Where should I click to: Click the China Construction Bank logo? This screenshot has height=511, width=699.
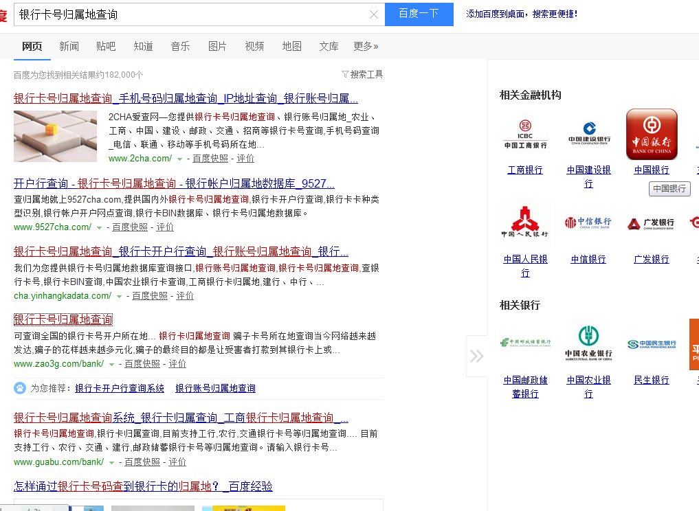588,134
